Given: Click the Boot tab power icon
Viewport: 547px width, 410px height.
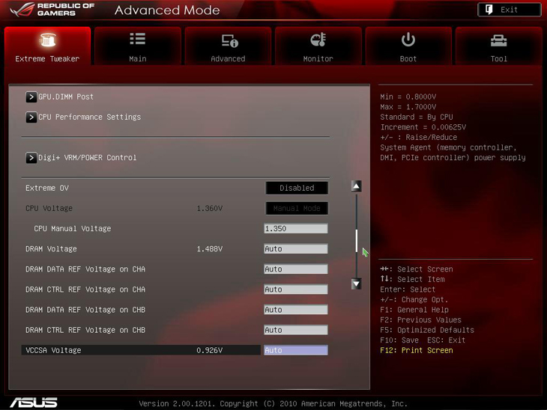Looking at the screenshot, I should pyautogui.click(x=408, y=40).
